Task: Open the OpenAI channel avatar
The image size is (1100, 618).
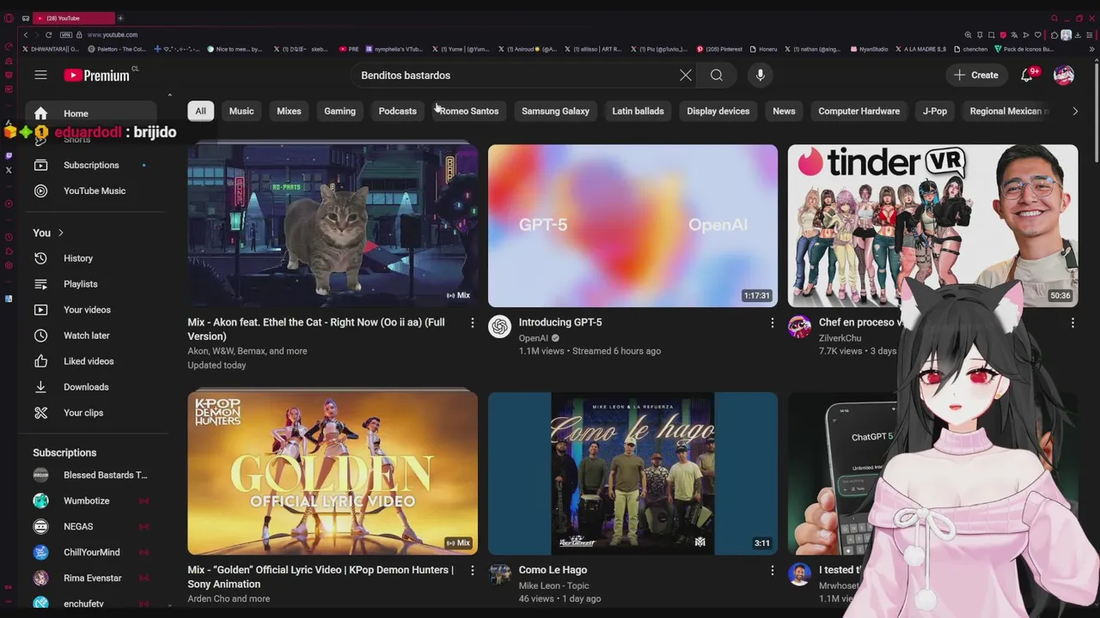Action: point(499,326)
